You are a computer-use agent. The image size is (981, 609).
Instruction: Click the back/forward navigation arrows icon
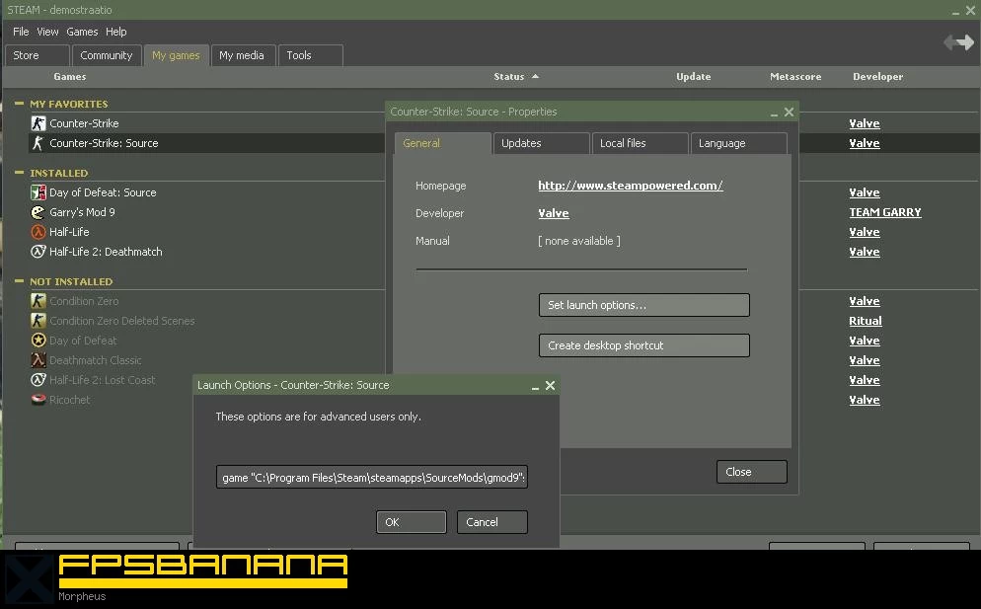point(957,42)
